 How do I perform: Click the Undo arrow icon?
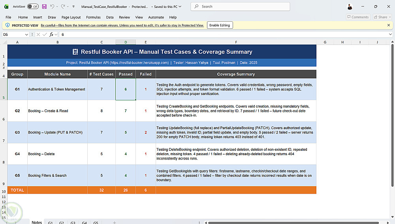click(x=52, y=7)
